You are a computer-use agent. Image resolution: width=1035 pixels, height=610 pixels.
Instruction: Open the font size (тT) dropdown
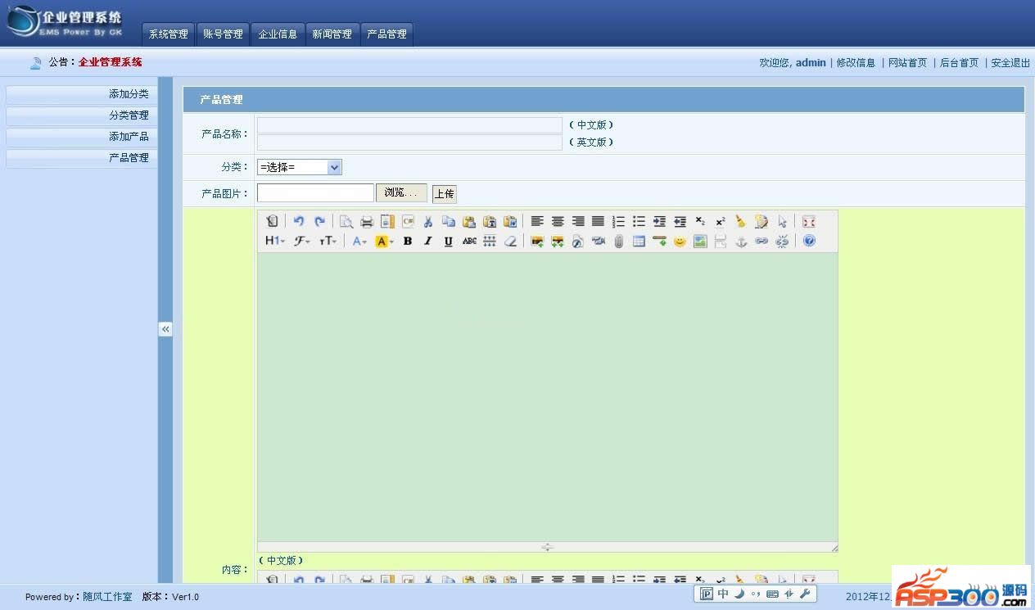328,241
